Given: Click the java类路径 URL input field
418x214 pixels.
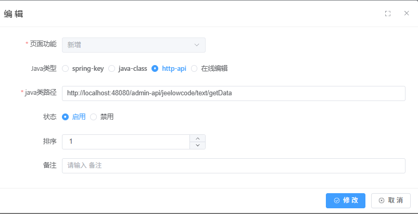Looking at the screenshot, I should tap(233, 93).
